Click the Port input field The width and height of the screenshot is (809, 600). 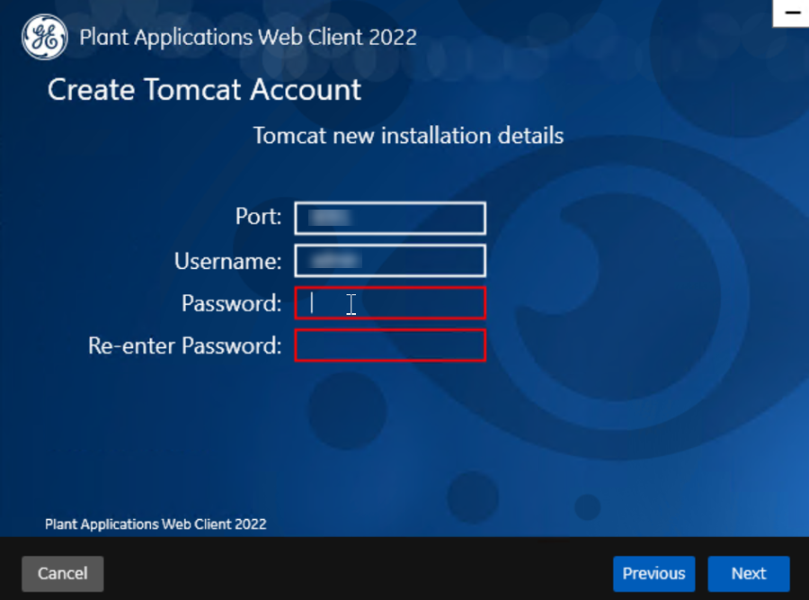(x=390, y=218)
